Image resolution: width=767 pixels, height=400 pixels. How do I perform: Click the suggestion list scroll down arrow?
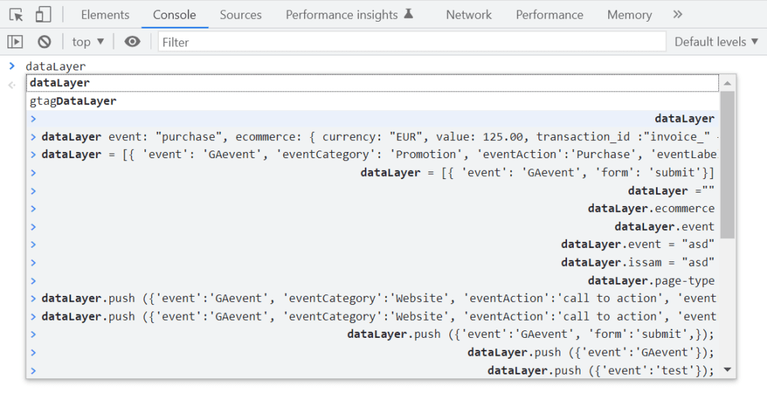point(727,370)
